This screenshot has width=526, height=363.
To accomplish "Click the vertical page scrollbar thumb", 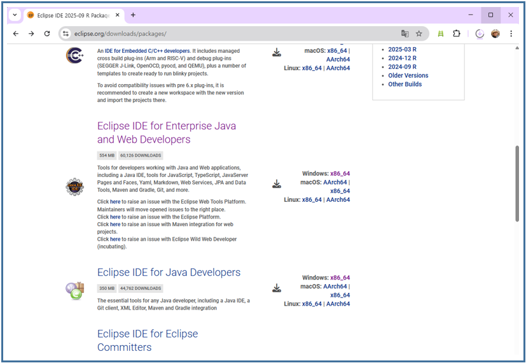I will (517, 183).
